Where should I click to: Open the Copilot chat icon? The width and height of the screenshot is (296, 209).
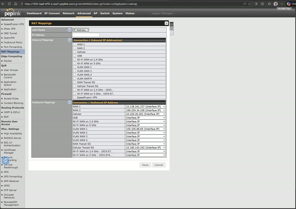pos(288,4)
